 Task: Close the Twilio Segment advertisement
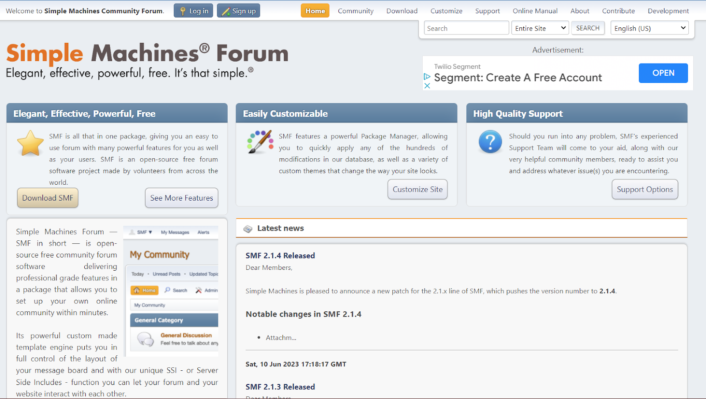click(427, 86)
